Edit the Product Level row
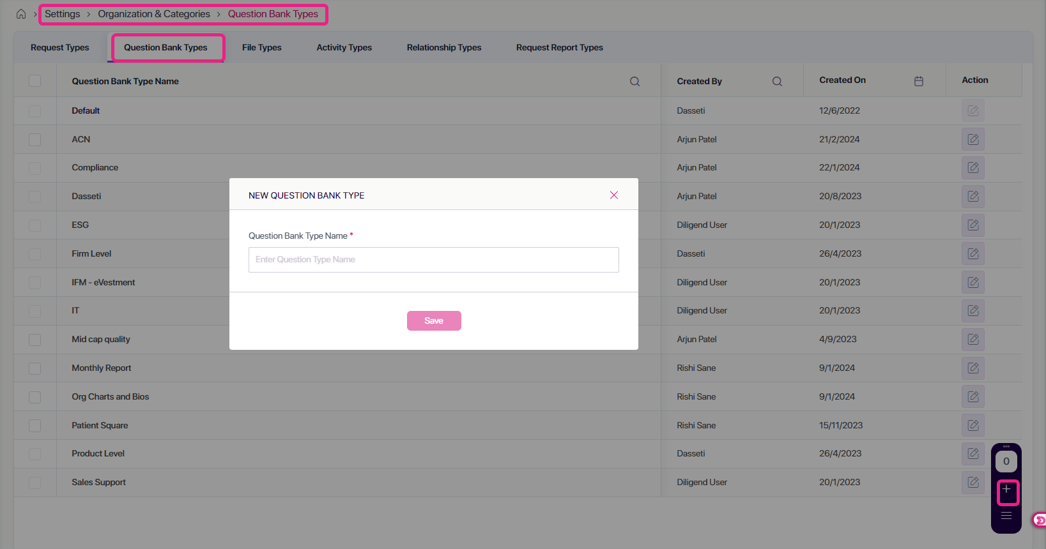The image size is (1046, 549). (x=973, y=453)
